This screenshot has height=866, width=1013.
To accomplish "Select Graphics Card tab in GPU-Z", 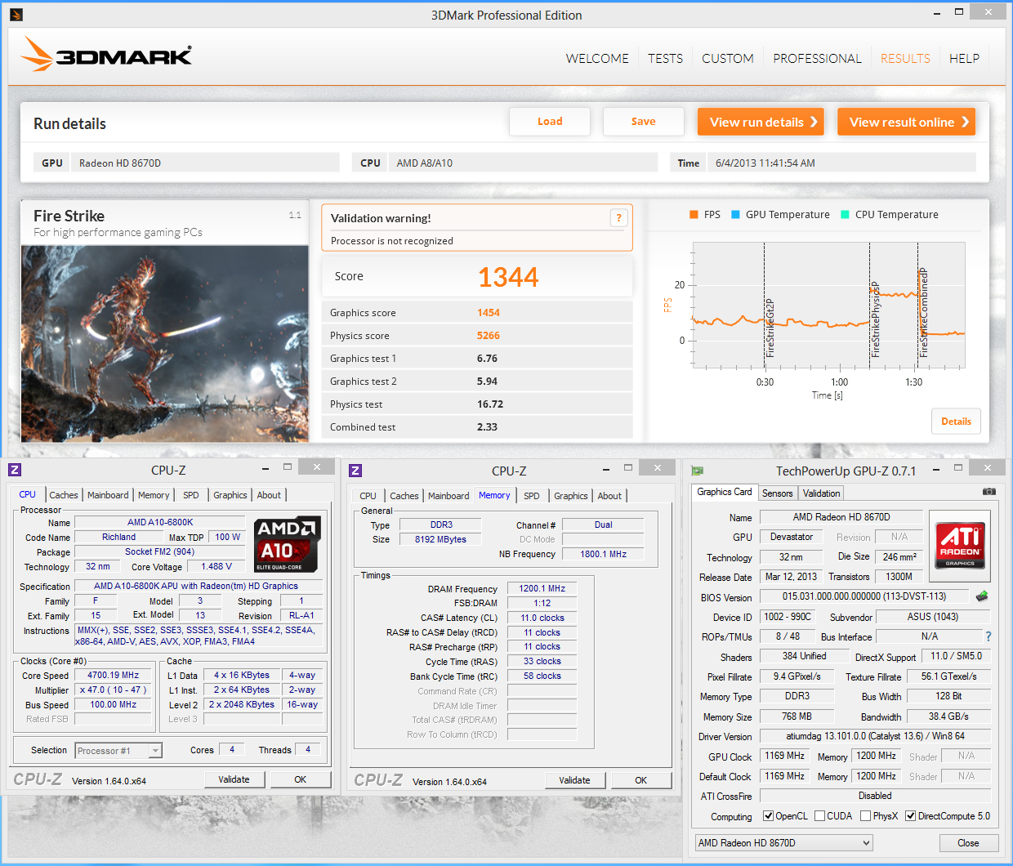I will tap(725, 492).
